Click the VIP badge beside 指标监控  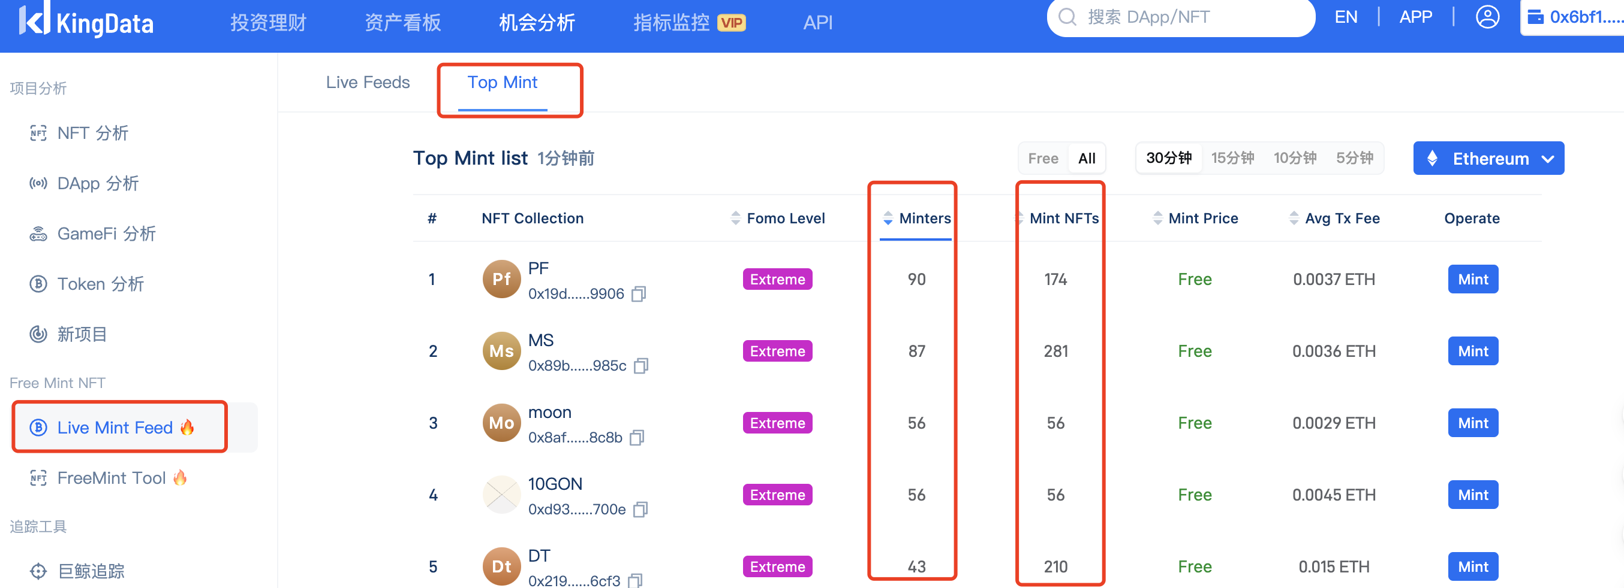click(x=731, y=23)
